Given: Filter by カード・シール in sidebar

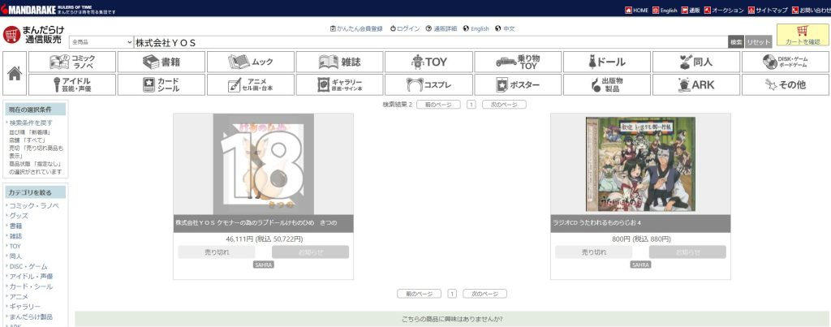Looking at the screenshot, I should tap(31, 286).
